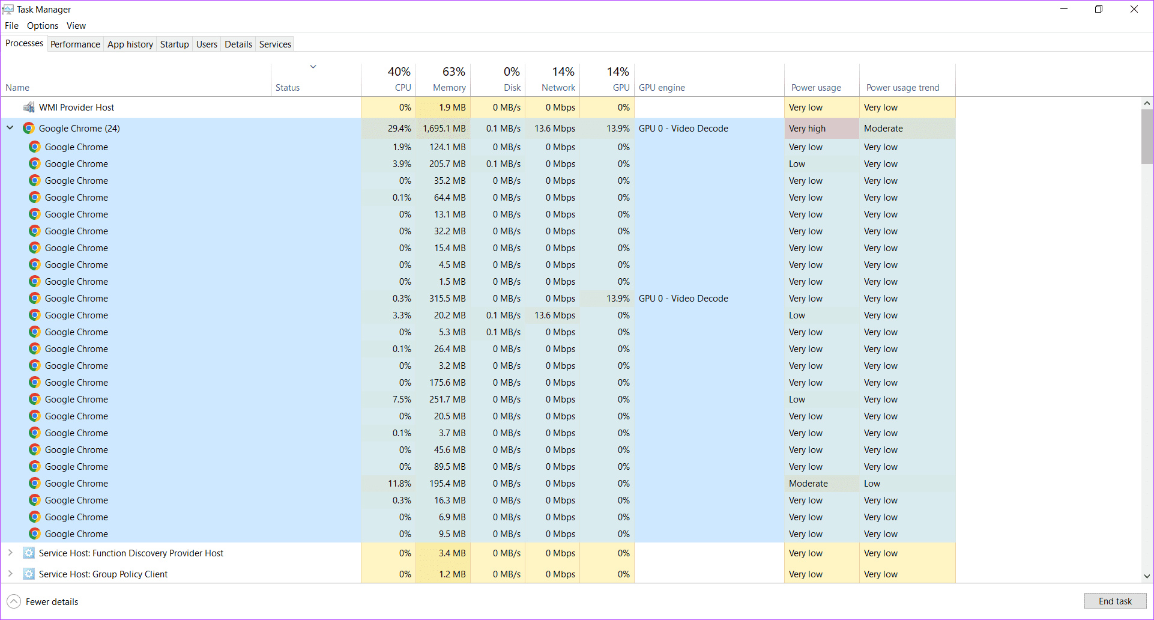Switch to the Details tab
Image resolution: width=1154 pixels, height=620 pixels.
238,44
